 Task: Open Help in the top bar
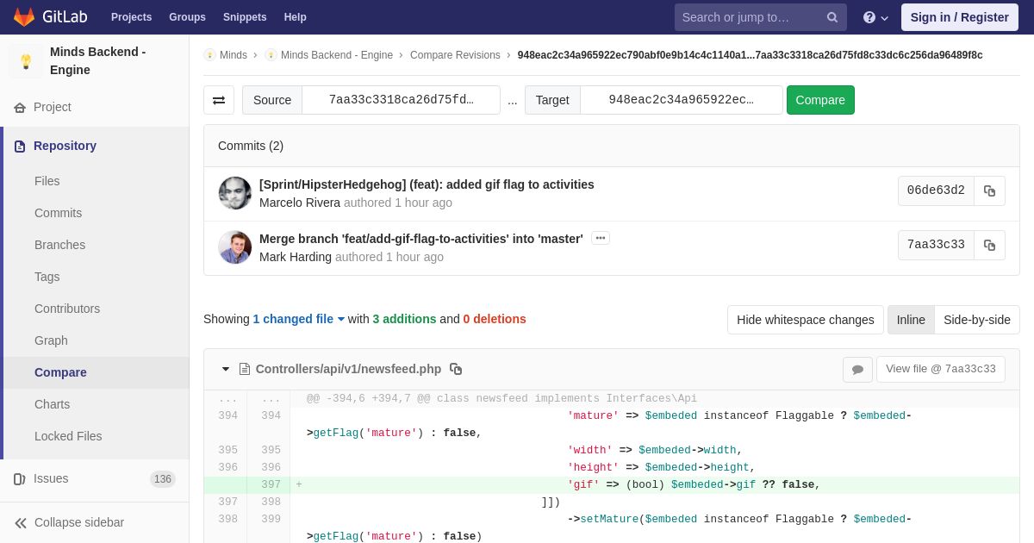(296, 17)
